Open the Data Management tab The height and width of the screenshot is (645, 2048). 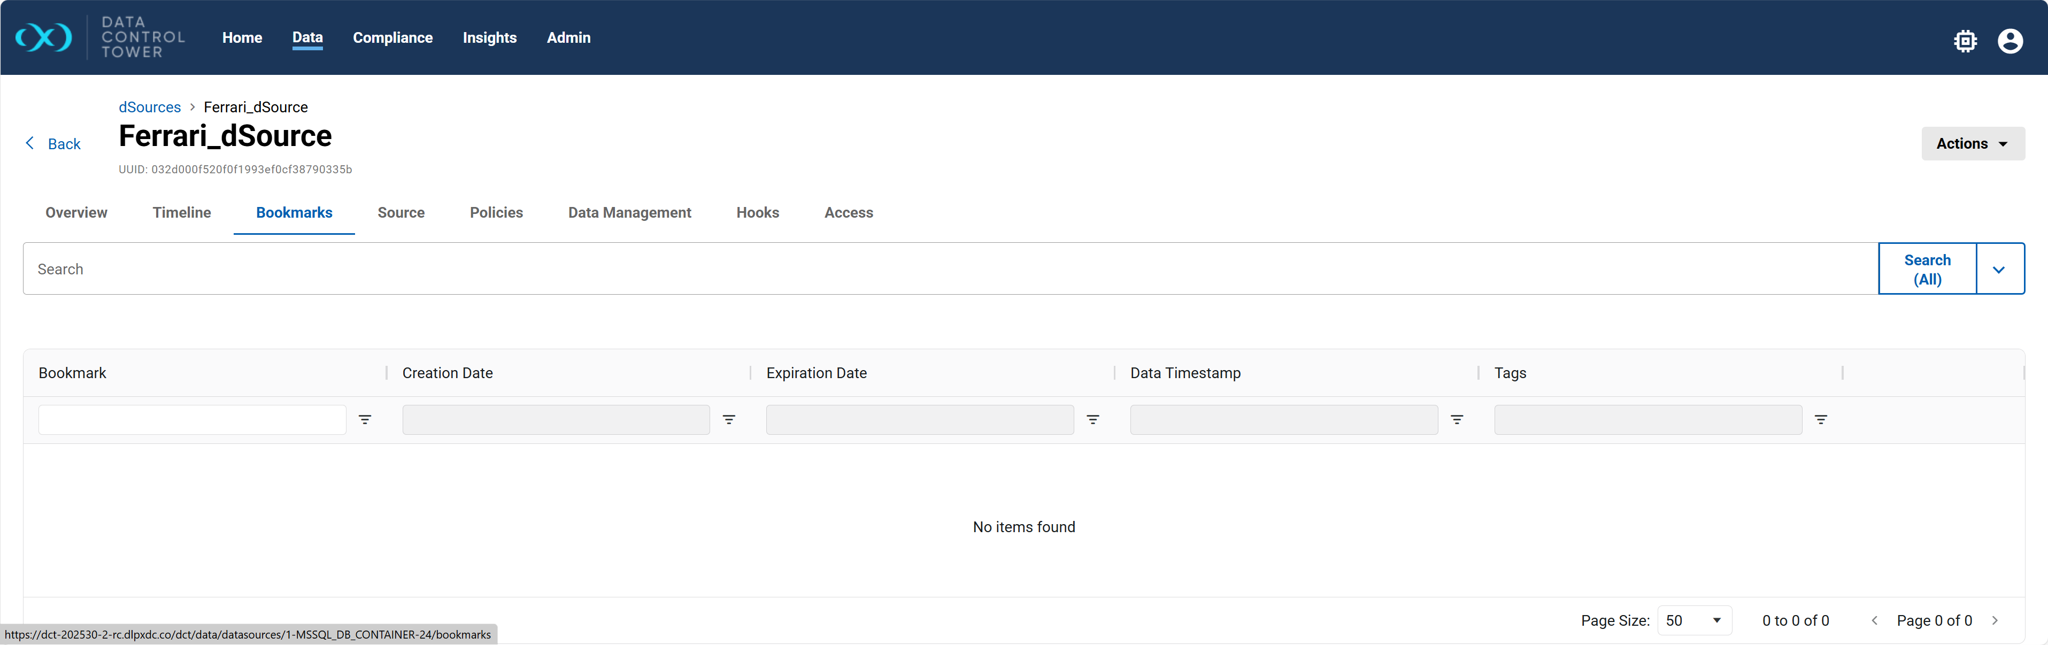629,212
